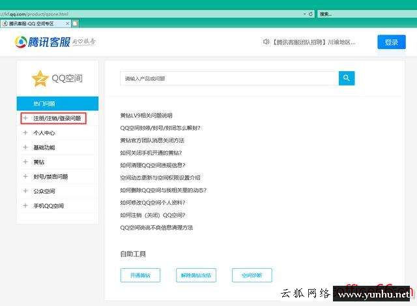Open the 公众空间 category

coord(44,191)
